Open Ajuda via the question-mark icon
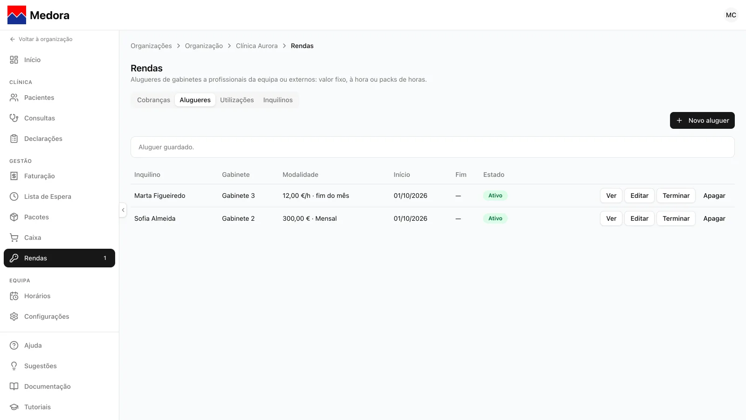Viewport: 746px width, 420px height. [14, 345]
